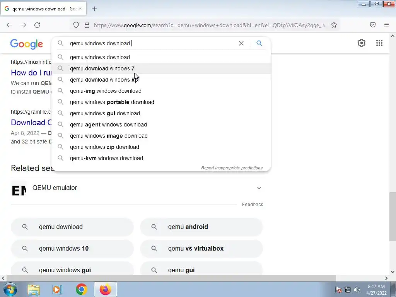Close the qemu windows download tab

(x=80, y=9)
